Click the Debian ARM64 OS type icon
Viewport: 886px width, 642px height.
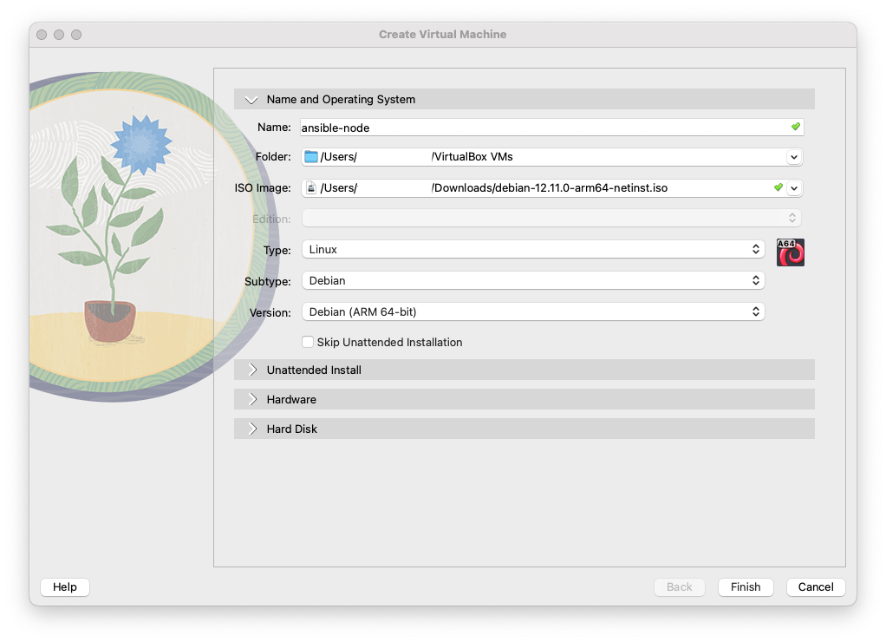pos(790,252)
